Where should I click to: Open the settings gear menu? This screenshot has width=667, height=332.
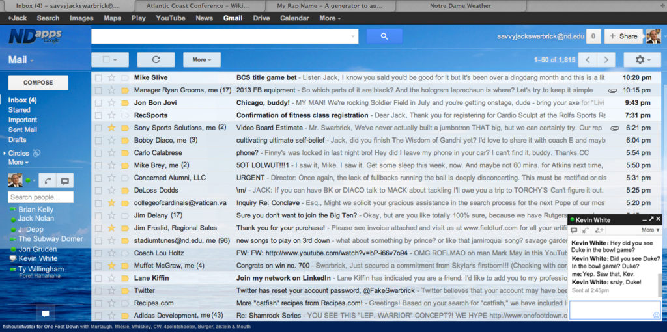tap(642, 60)
